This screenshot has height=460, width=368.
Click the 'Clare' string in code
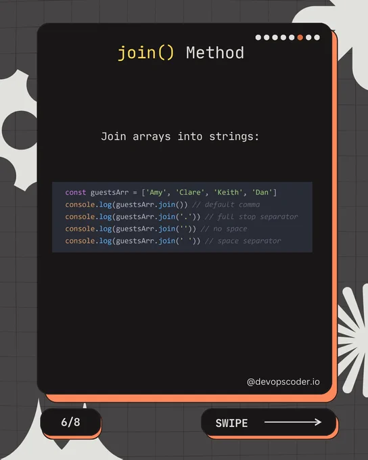(x=190, y=192)
